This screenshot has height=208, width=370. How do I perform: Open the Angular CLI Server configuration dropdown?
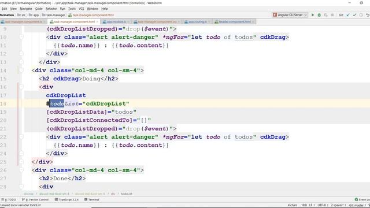[290, 15]
